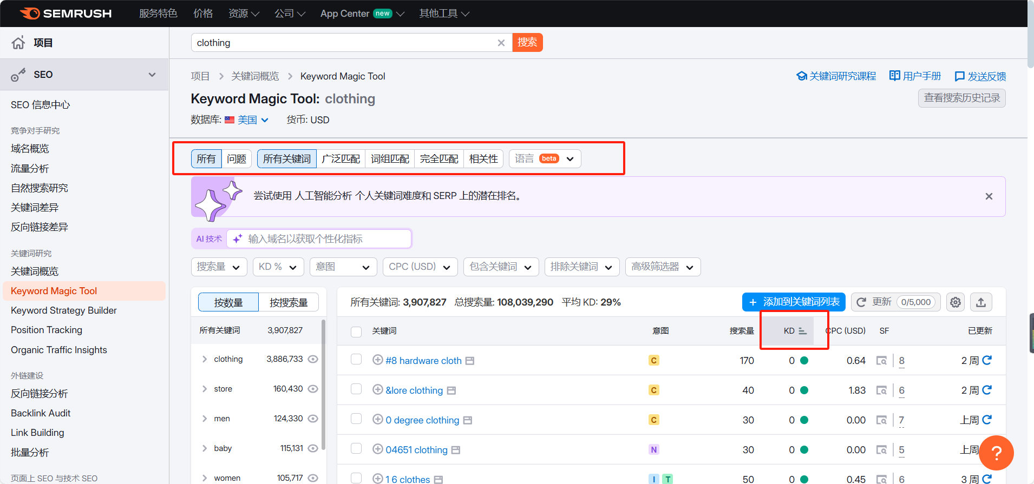Image resolution: width=1034 pixels, height=484 pixels.
Task: Open SERP view icon for &lore clothing
Action: [881, 390]
